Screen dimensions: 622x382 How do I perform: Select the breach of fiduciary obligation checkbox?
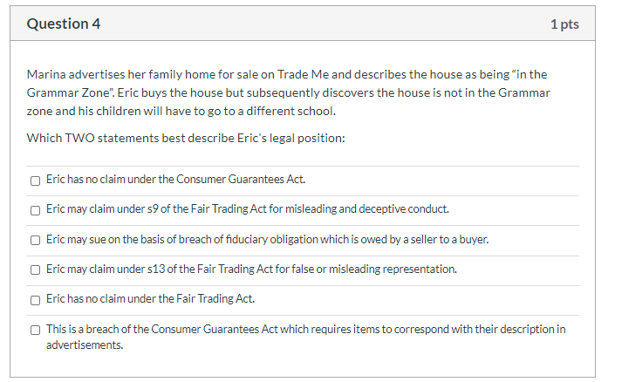pyautogui.click(x=35, y=240)
